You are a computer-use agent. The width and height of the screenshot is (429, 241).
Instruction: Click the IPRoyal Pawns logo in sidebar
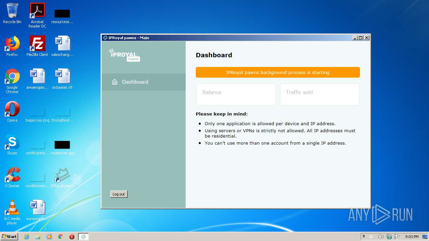[124, 55]
